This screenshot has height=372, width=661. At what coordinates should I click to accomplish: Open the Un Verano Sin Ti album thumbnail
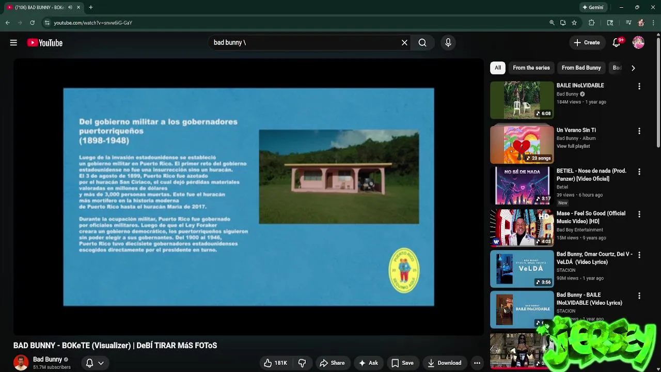522,144
